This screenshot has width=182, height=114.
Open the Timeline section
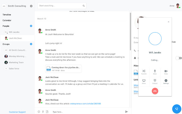(x=7, y=14)
